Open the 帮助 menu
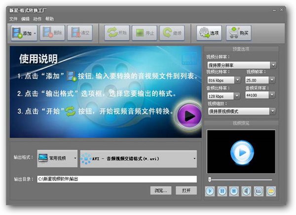 [49, 19]
